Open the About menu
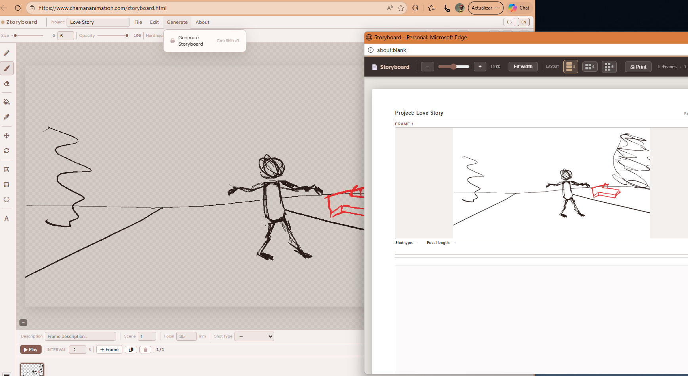The width and height of the screenshot is (688, 376). click(x=202, y=22)
